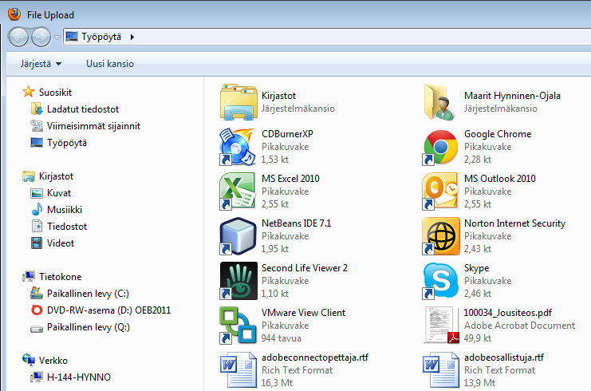This screenshot has width=591, height=391.
Task: Click the CDBurnerXP shortcut name
Action: 288,134
